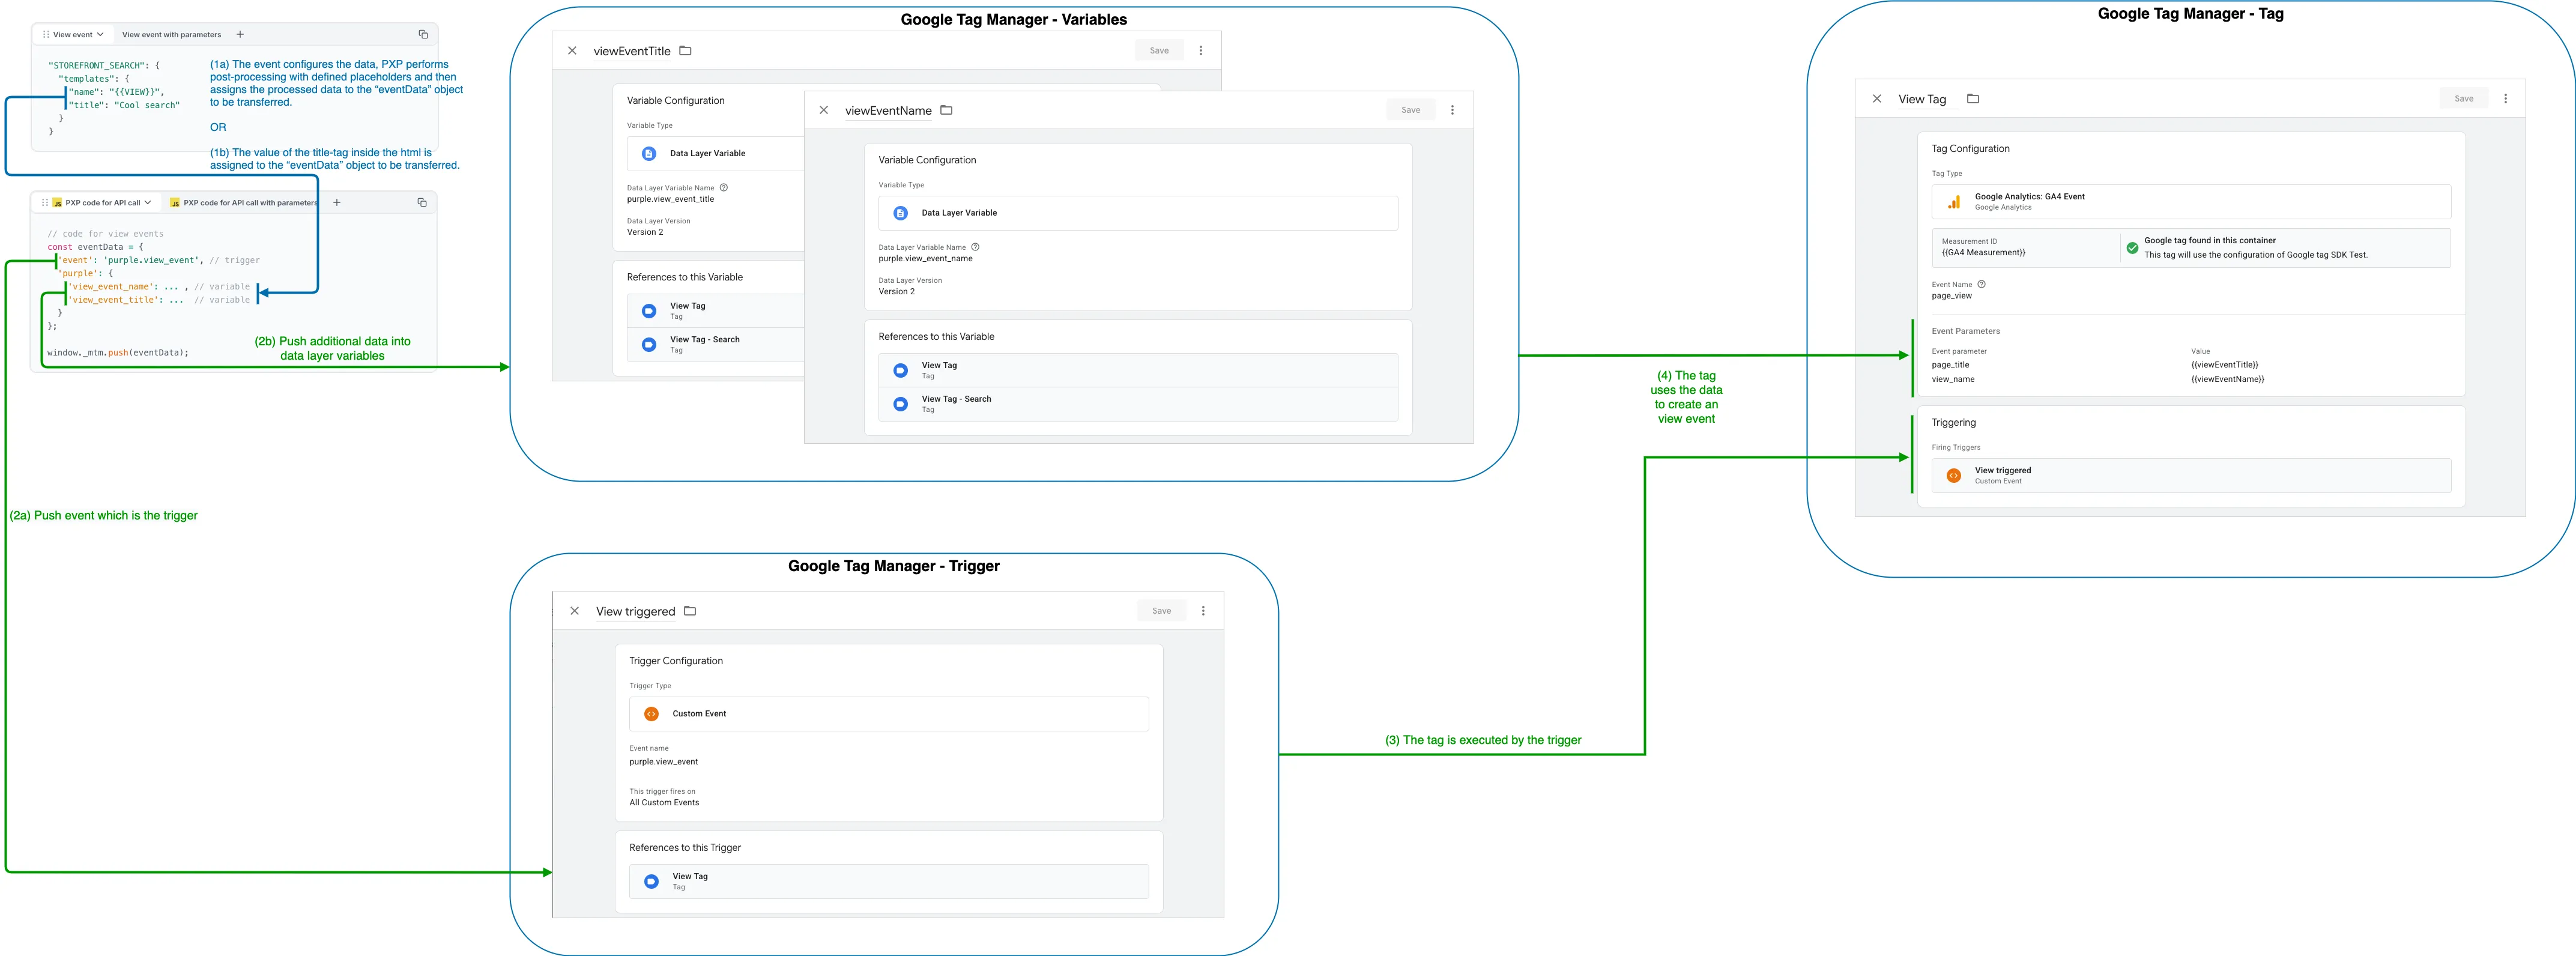Open View triggered firing trigger in View Tag
2576x956 pixels.
[2191, 475]
